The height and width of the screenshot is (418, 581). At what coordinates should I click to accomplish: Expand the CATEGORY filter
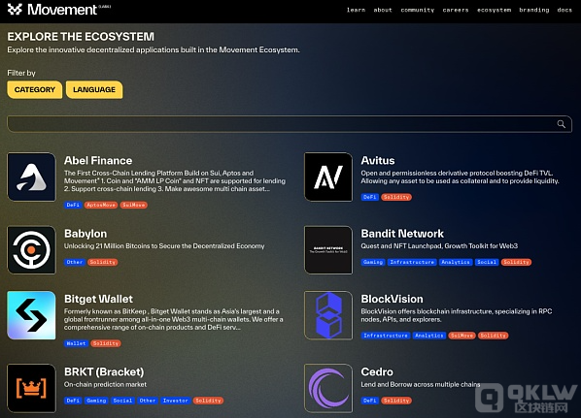pos(34,89)
